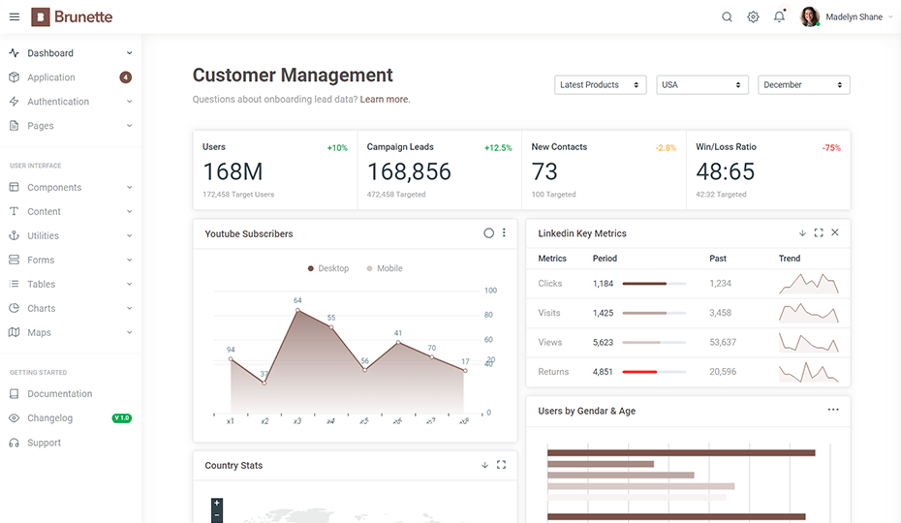Image resolution: width=901 pixels, height=523 pixels.
Task: Expand the Components menu chevron
Action: click(x=129, y=187)
